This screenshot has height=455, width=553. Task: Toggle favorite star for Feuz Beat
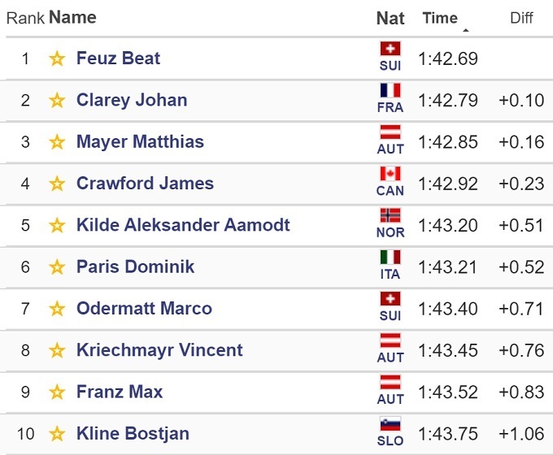coord(57,58)
